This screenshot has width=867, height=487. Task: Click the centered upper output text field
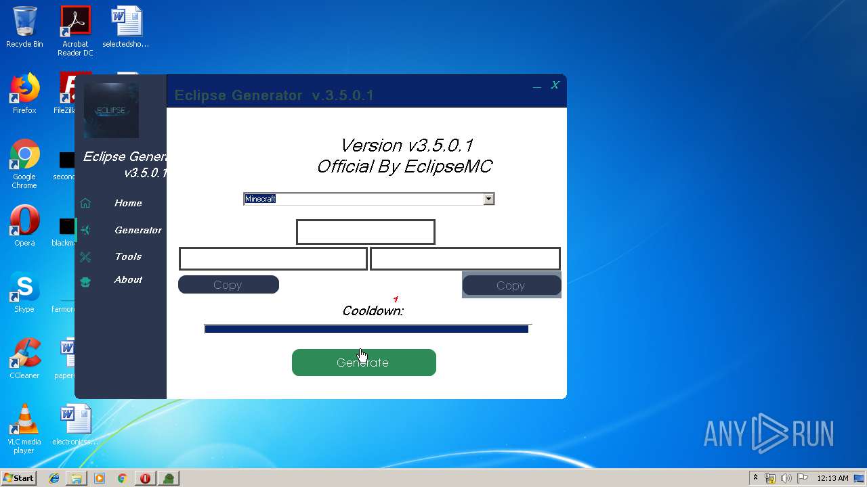click(365, 232)
